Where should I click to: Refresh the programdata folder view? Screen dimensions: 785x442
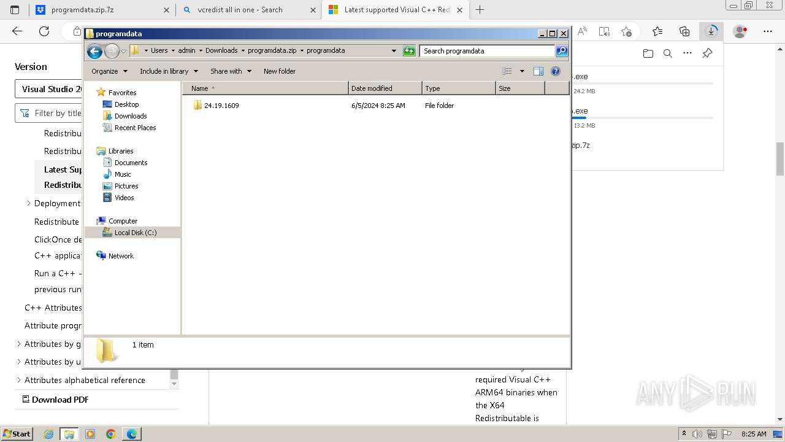(409, 51)
